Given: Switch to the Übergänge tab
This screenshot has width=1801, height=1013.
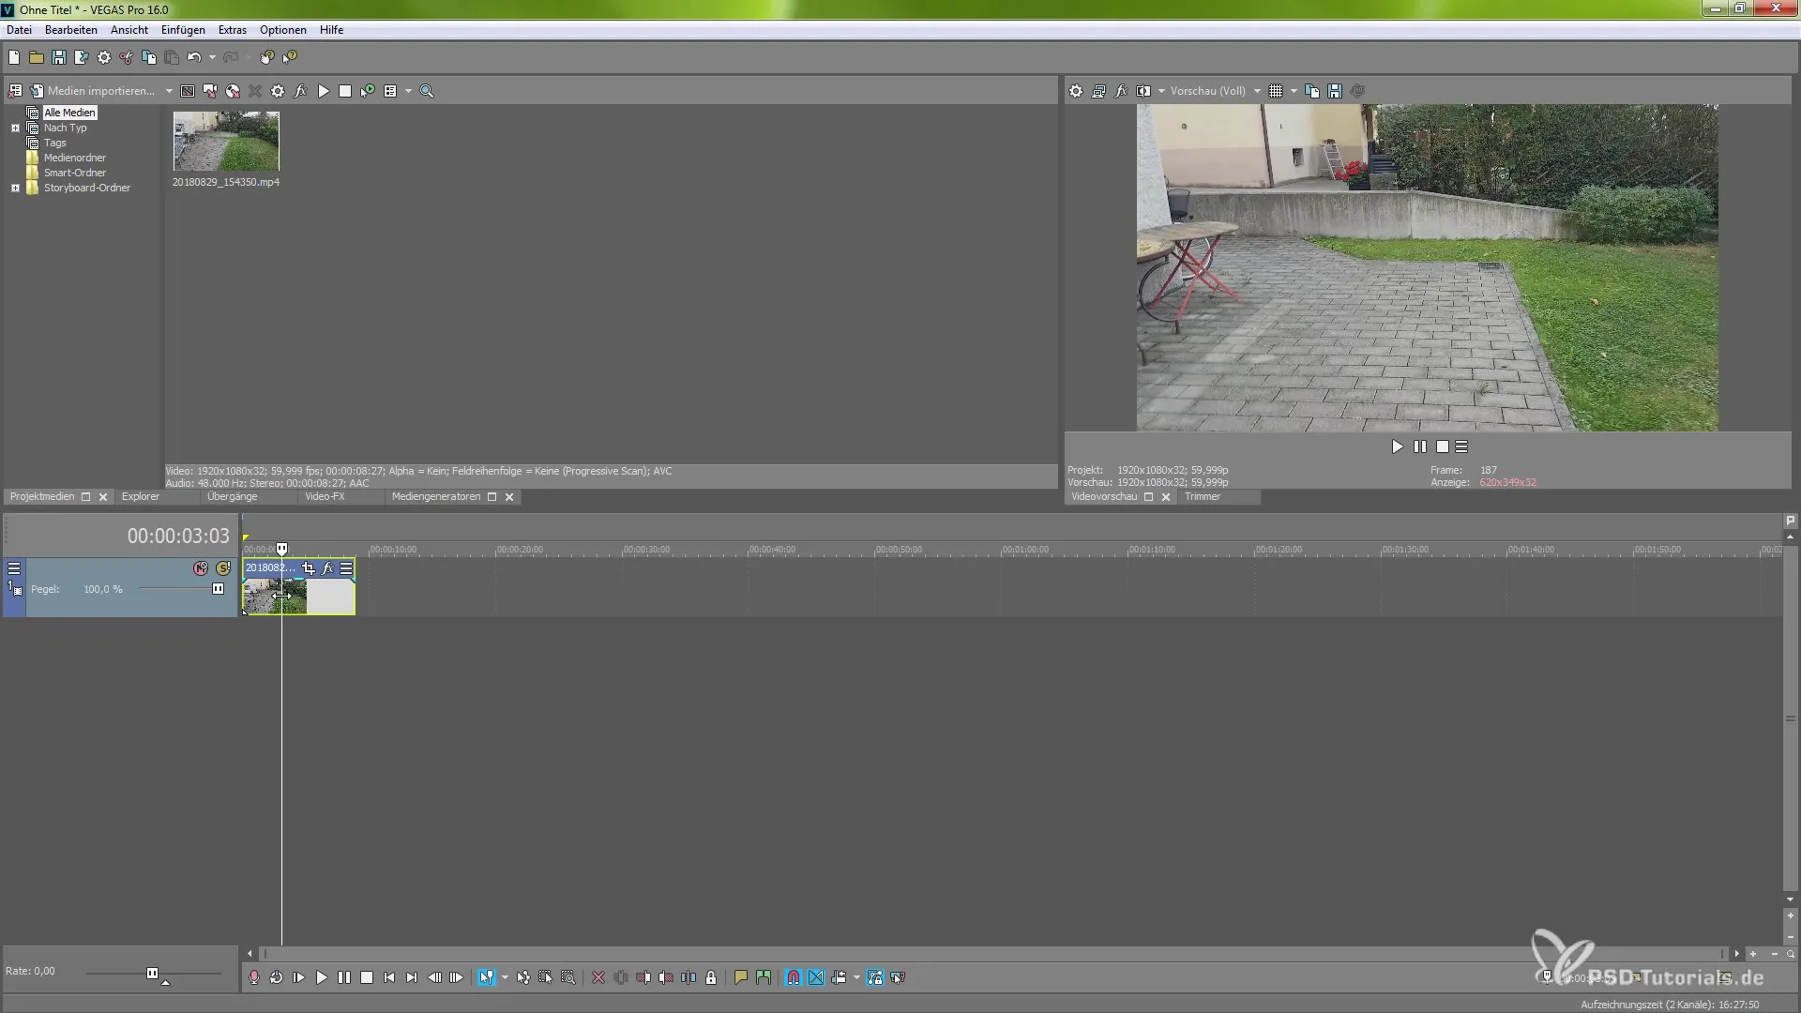Looking at the screenshot, I should tap(232, 497).
